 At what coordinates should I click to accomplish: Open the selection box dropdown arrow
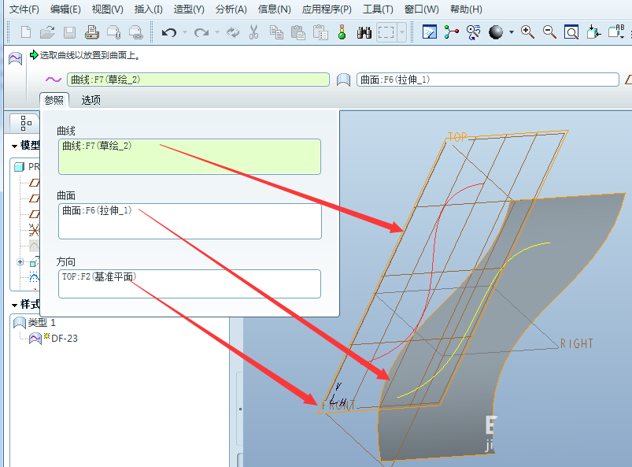[x=402, y=32]
